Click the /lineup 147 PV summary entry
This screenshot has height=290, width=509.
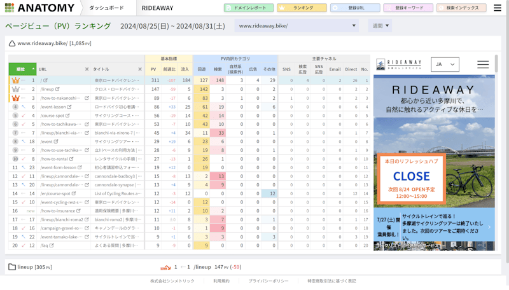click(x=201, y=267)
